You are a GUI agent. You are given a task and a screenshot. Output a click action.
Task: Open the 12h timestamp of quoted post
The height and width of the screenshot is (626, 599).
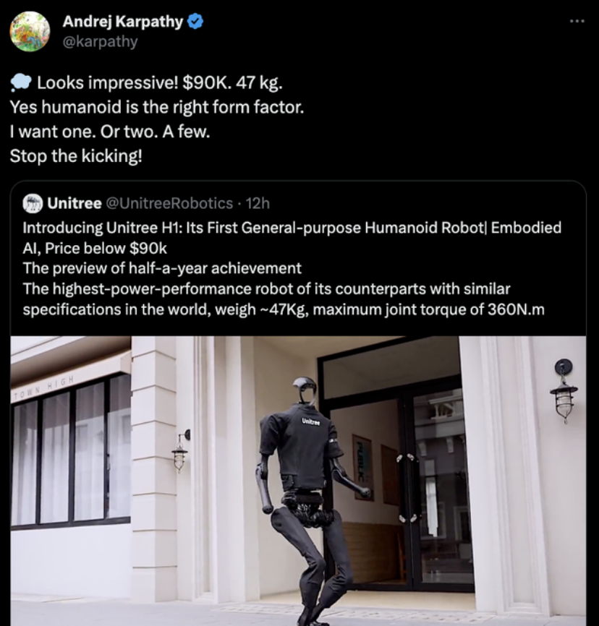point(258,202)
